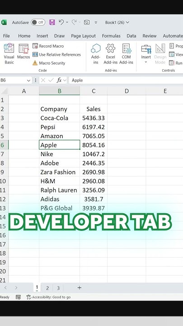Click the Excel app icon
Viewport: 183px width, 326px height.
(x=4, y=22)
